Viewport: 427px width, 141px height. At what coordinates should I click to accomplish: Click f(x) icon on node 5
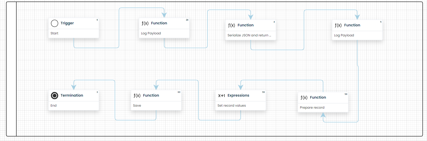pos(338,25)
